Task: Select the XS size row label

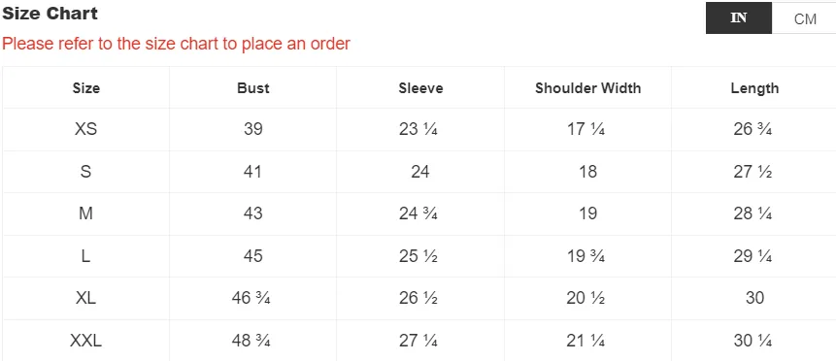Action: click(x=85, y=129)
